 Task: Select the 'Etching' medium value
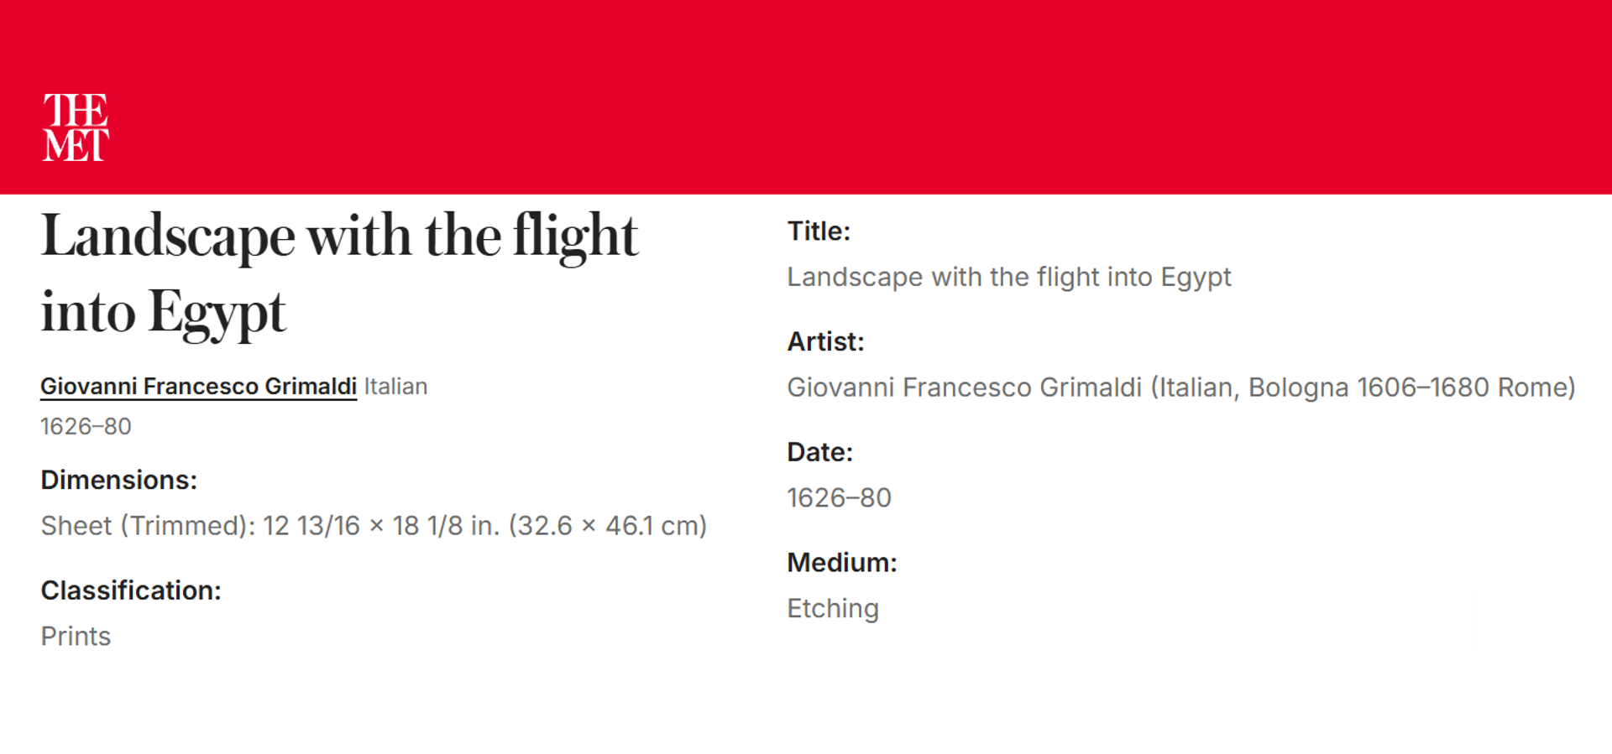tap(833, 609)
